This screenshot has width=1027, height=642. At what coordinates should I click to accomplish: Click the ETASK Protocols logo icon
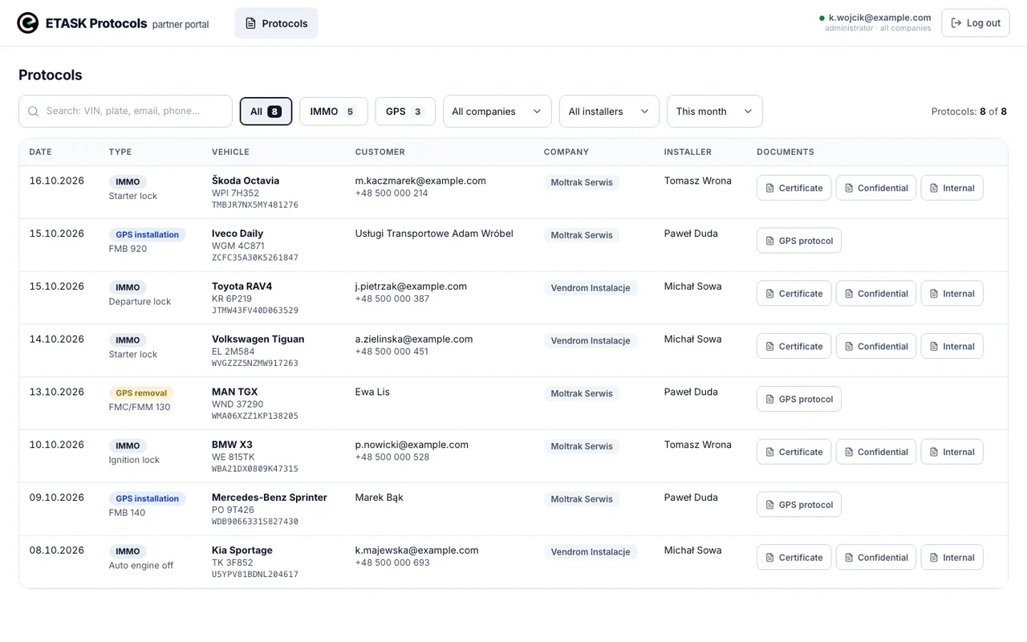[x=28, y=23]
